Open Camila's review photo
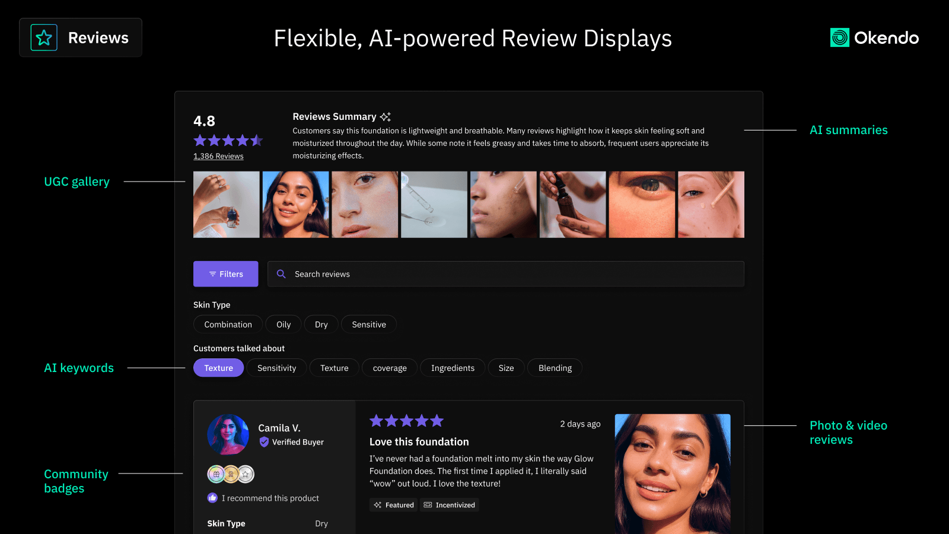Screen dimensions: 949x534 pos(673,473)
